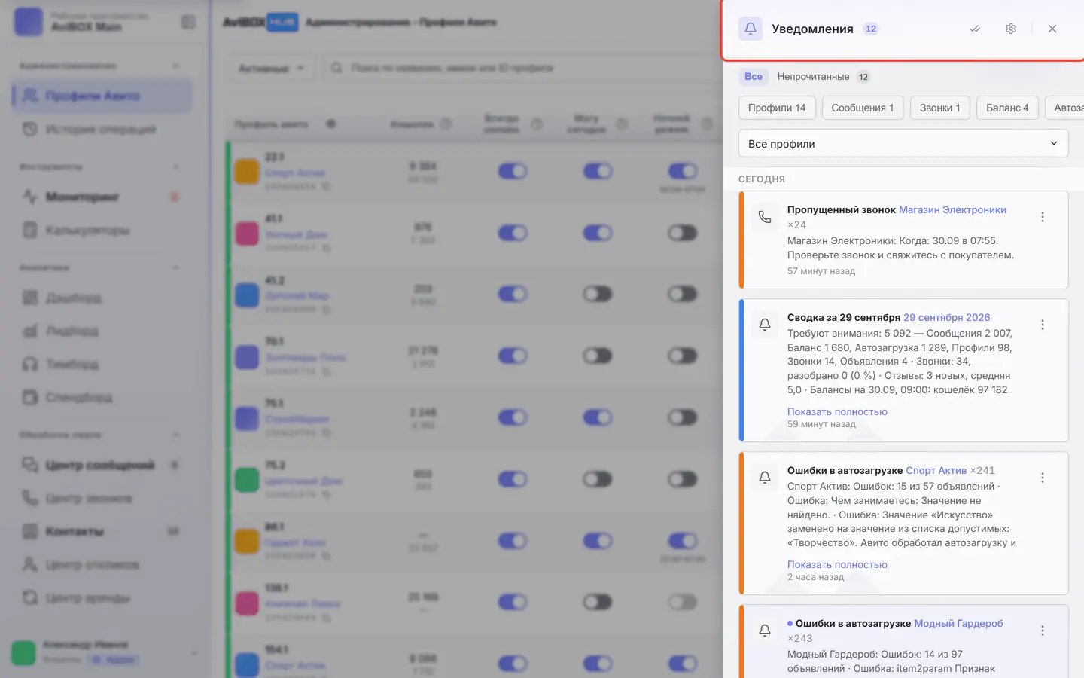Viewport: 1084px width, 678px height.
Task: Show full text of Спорт Актив errors
Action: click(x=837, y=564)
